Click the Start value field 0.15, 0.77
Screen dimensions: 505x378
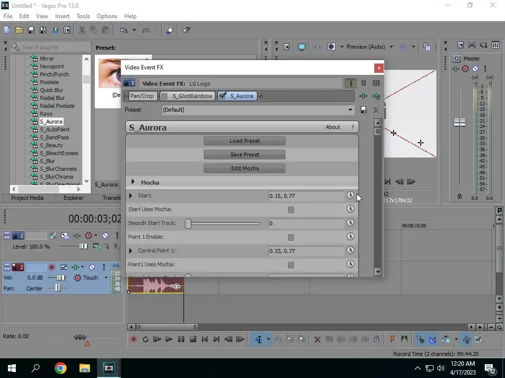[306, 196]
